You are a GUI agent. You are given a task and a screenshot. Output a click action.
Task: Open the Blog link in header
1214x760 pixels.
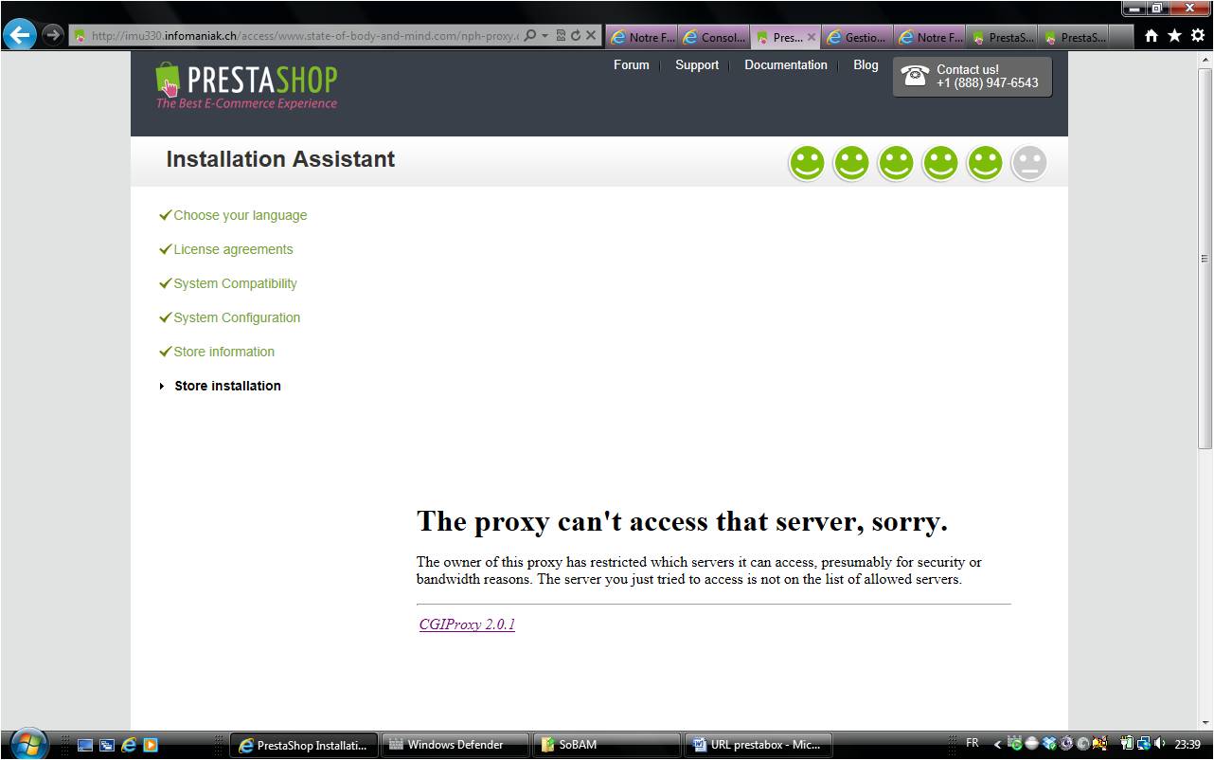coord(866,64)
